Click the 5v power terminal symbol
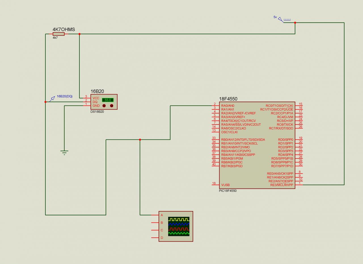Viewport: 363px width, 264px height. 280,20
